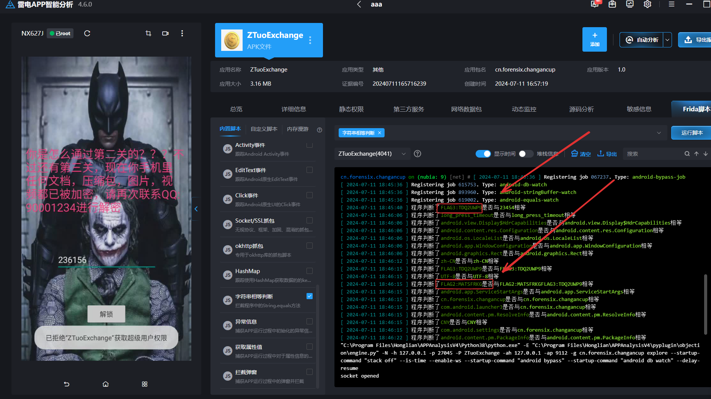Select the Frida脚本 tab
This screenshot has height=399, width=711.
point(691,109)
